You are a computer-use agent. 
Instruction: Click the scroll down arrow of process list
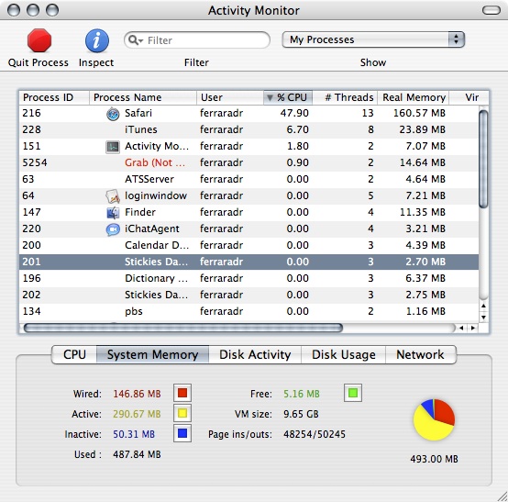(x=483, y=318)
